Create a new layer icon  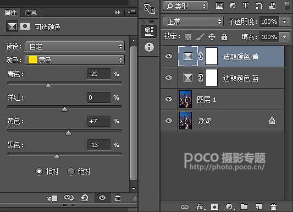pos(258,206)
